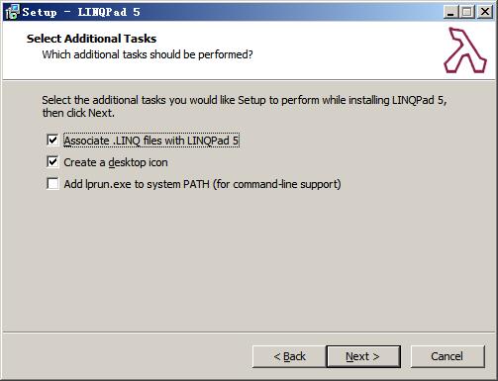Screen dimensions: 498x381
Task: Go to the previous step with Back
Action: click(289, 356)
